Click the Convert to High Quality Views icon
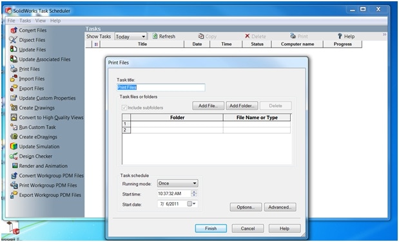The height and width of the screenshot is (242, 399). pyautogui.click(x=14, y=117)
